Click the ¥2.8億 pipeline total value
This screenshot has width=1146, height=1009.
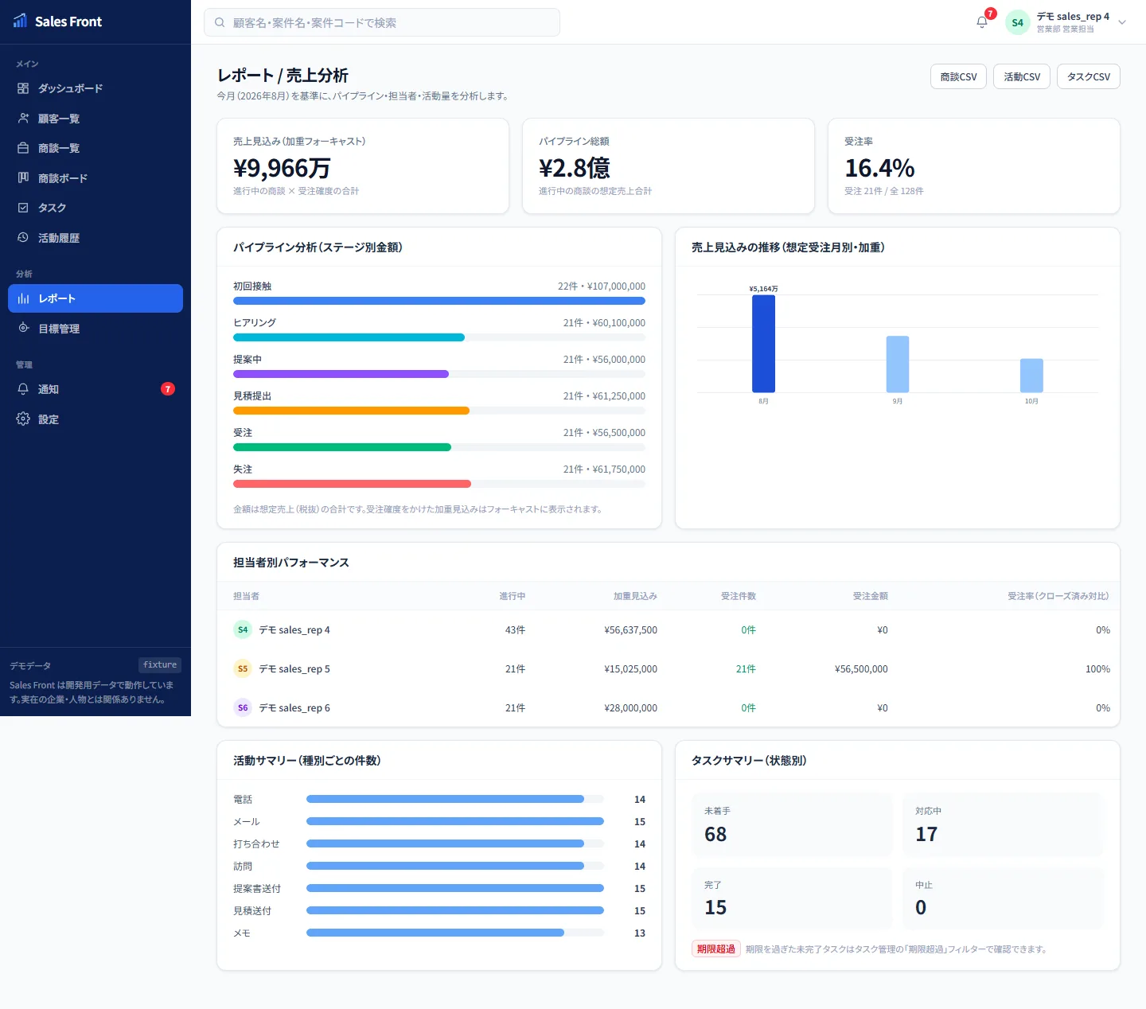pyautogui.click(x=575, y=168)
